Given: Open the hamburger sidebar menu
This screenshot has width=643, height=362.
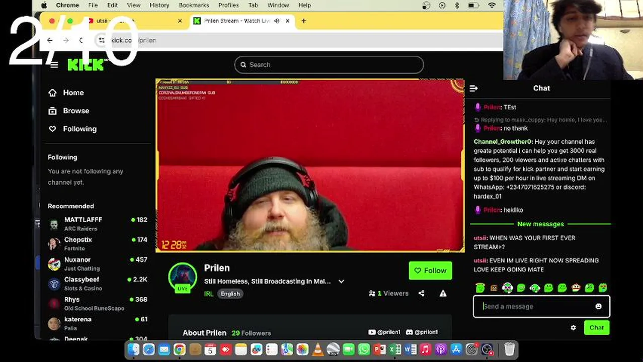Looking at the screenshot, I should coord(54,65).
